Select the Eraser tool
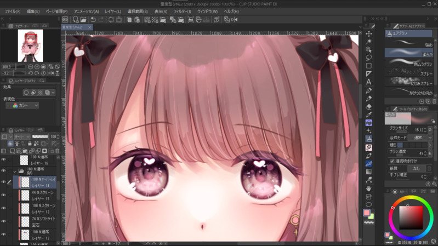Image resolution: width=438 pixels, height=246 pixels. (x=369, y=107)
